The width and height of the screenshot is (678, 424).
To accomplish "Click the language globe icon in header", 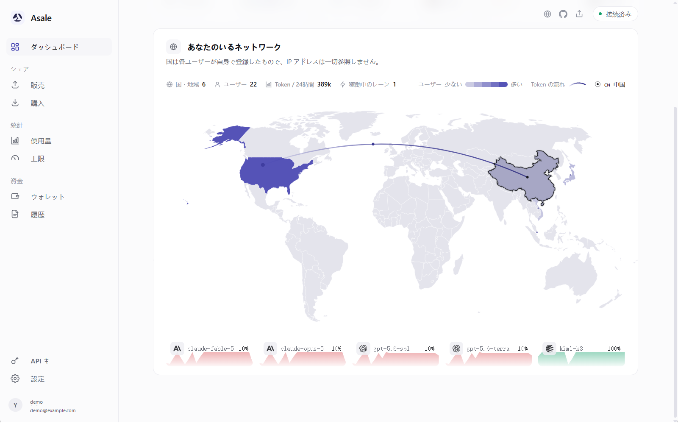I will click(547, 14).
